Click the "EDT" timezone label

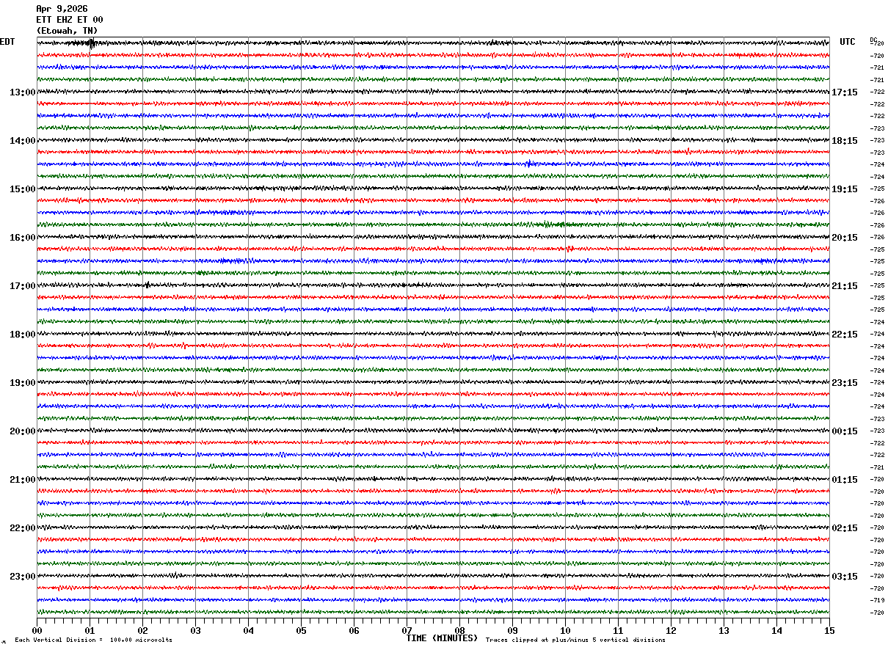coord(7,42)
